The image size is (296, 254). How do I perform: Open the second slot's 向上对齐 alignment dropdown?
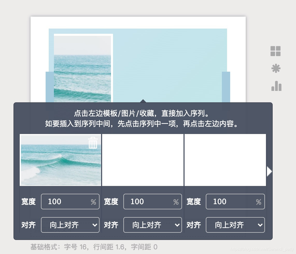click(152, 225)
